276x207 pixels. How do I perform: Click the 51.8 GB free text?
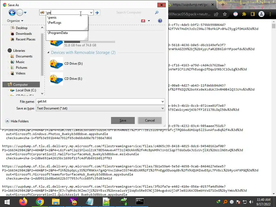click(80, 45)
